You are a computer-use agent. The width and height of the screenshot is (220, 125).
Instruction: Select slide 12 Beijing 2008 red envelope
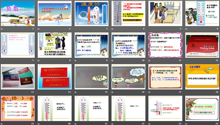click(x=202, y=45)
